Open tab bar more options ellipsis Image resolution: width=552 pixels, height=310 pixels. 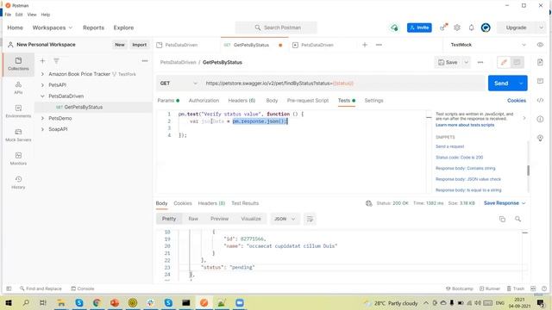379,45
